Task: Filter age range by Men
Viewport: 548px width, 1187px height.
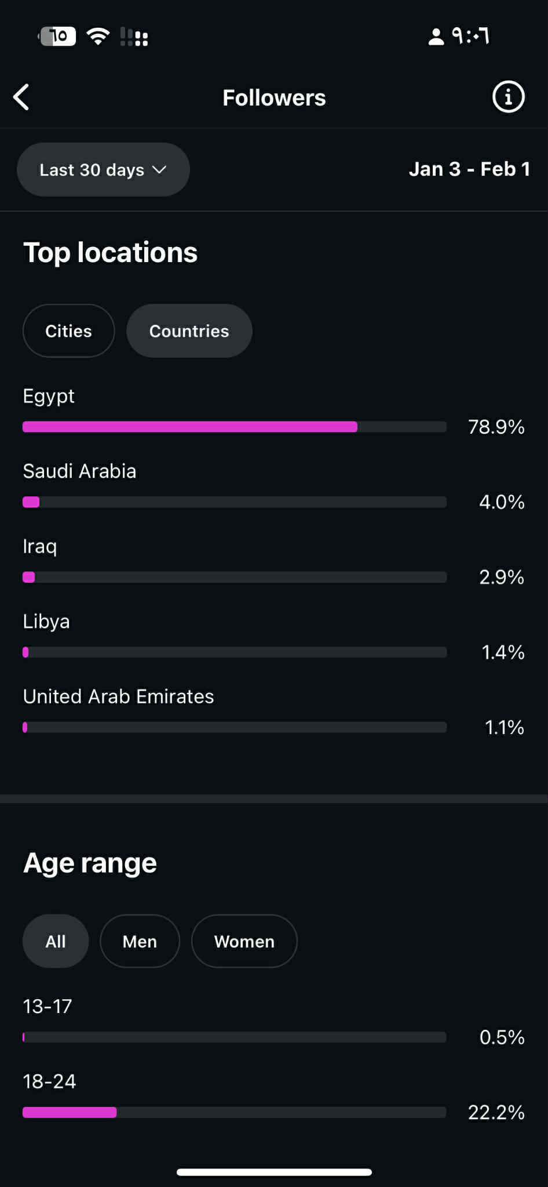Action: click(140, 941)
